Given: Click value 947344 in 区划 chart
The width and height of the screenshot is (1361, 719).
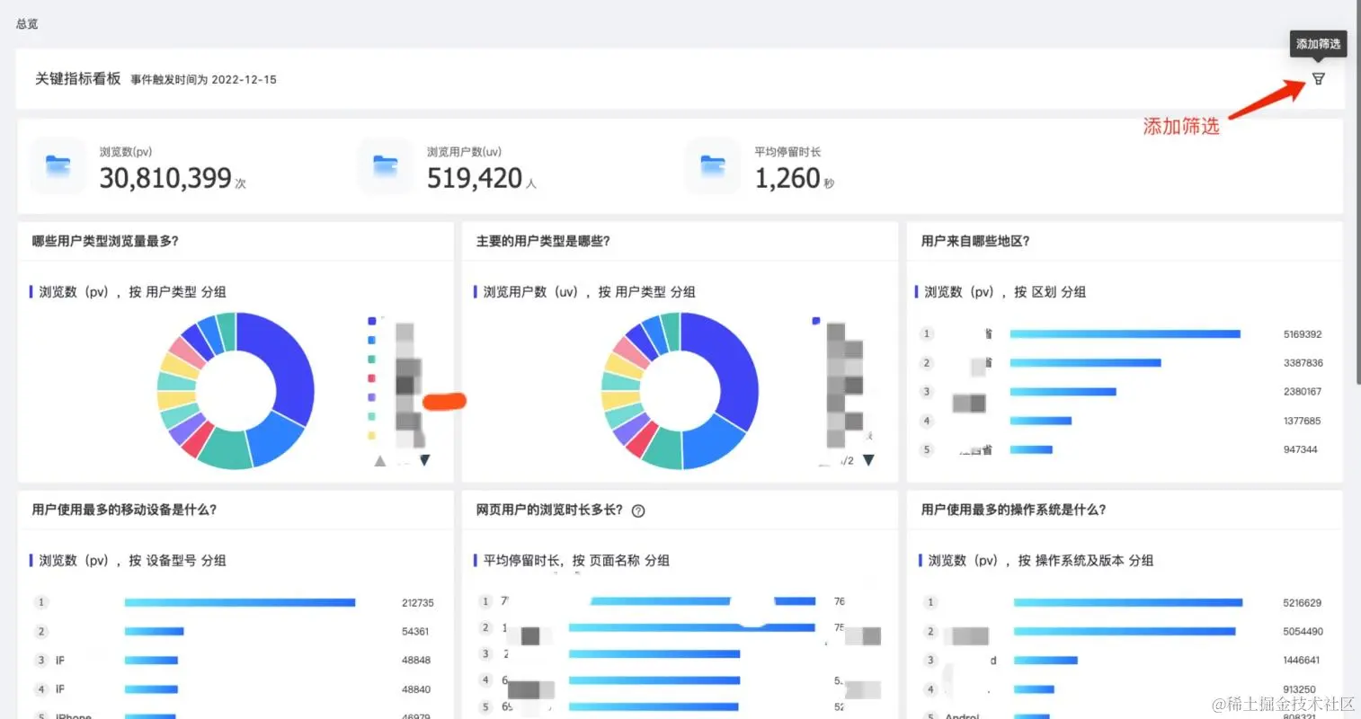Looking at the screenshot, I should (1300, 449).
